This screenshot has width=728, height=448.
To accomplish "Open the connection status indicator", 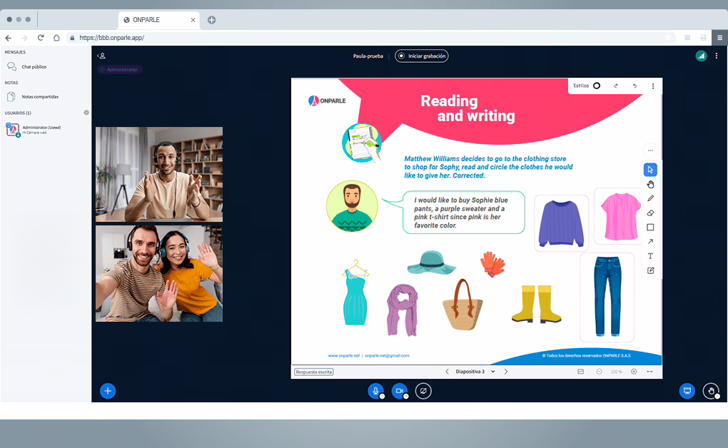I will tap(701, 56).
